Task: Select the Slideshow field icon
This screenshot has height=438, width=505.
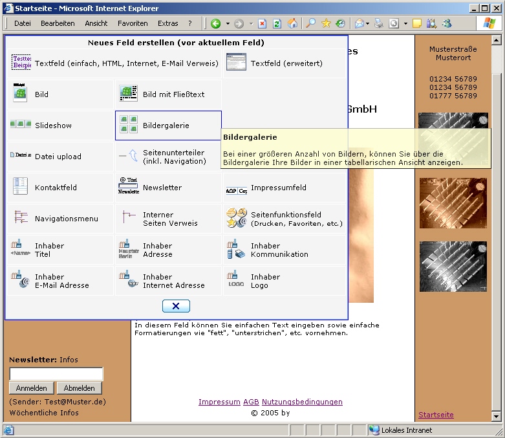Action: pos(21,125)
